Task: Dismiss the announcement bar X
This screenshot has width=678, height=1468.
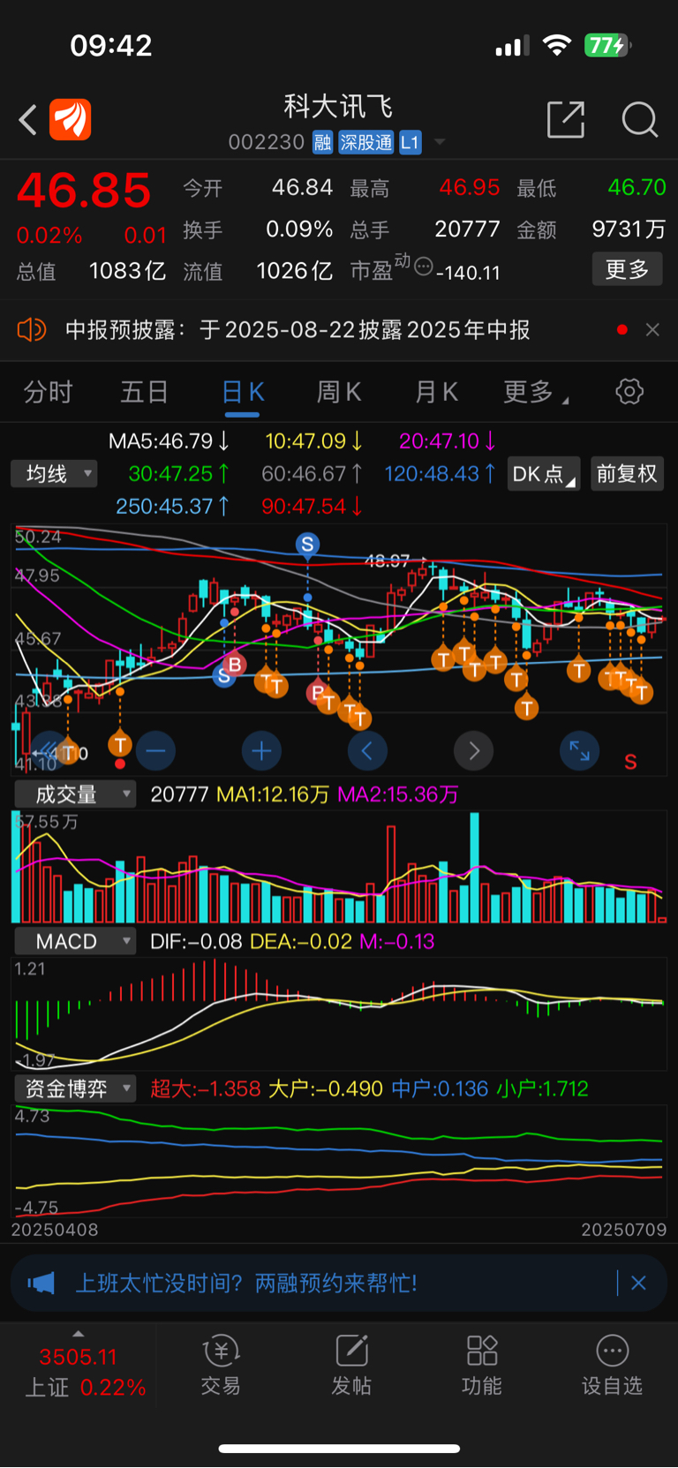Action: [x=652, y=330]
